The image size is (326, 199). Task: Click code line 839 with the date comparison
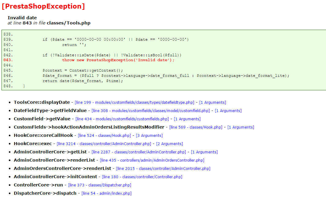point(116,39)
